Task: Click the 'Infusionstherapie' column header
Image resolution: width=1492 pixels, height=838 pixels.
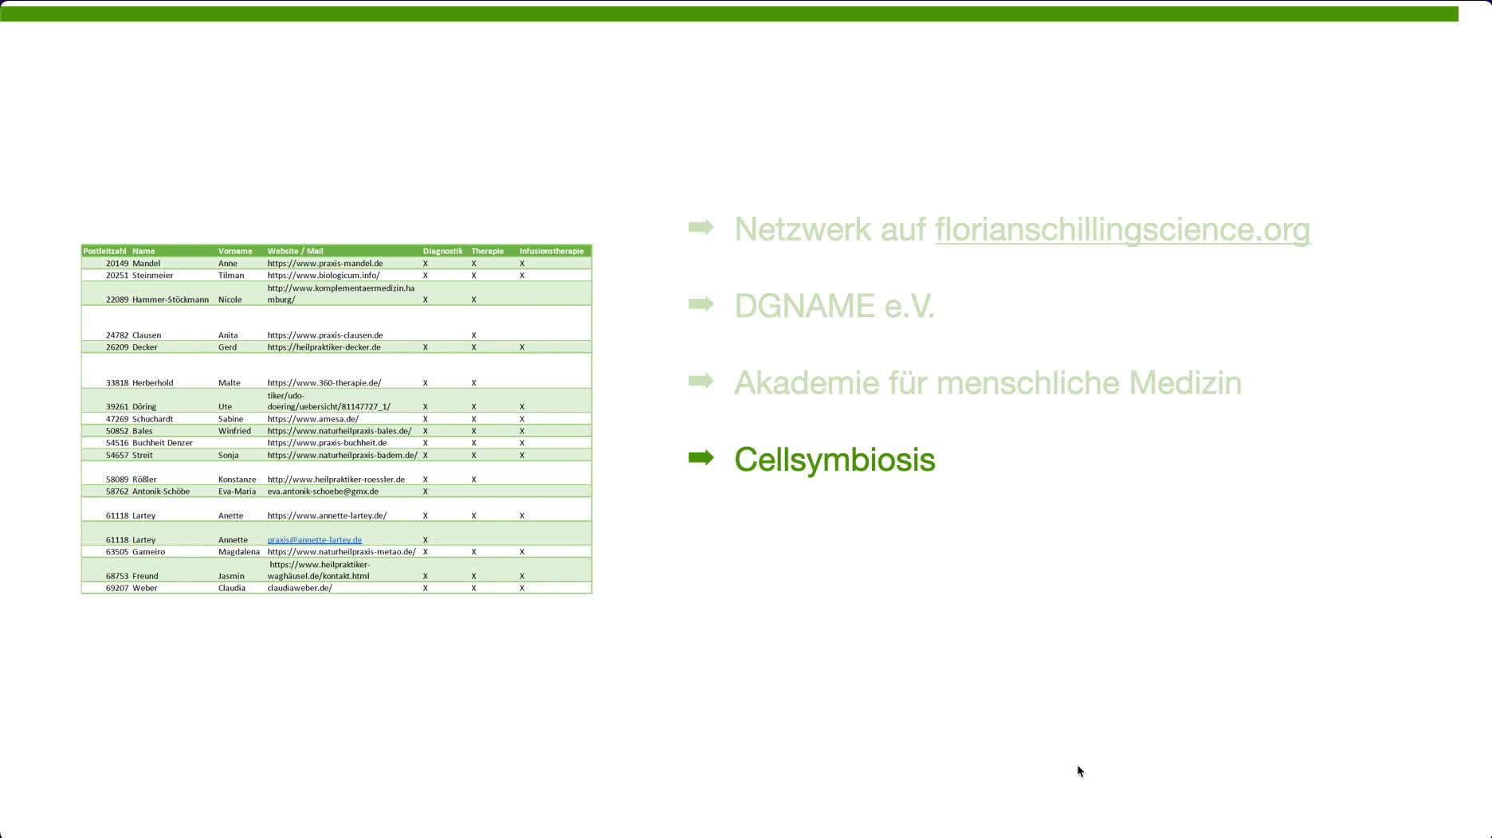Action: tap(552, 251)
